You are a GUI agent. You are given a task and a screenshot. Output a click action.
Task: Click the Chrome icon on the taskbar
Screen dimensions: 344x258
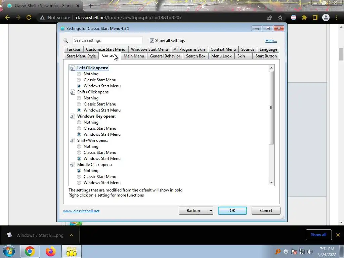coord(30,251)
